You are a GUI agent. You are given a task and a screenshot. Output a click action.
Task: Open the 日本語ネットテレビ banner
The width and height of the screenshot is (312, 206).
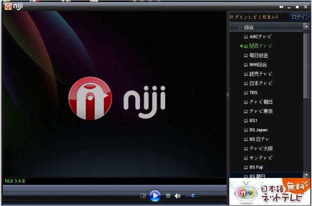point(269,192)
